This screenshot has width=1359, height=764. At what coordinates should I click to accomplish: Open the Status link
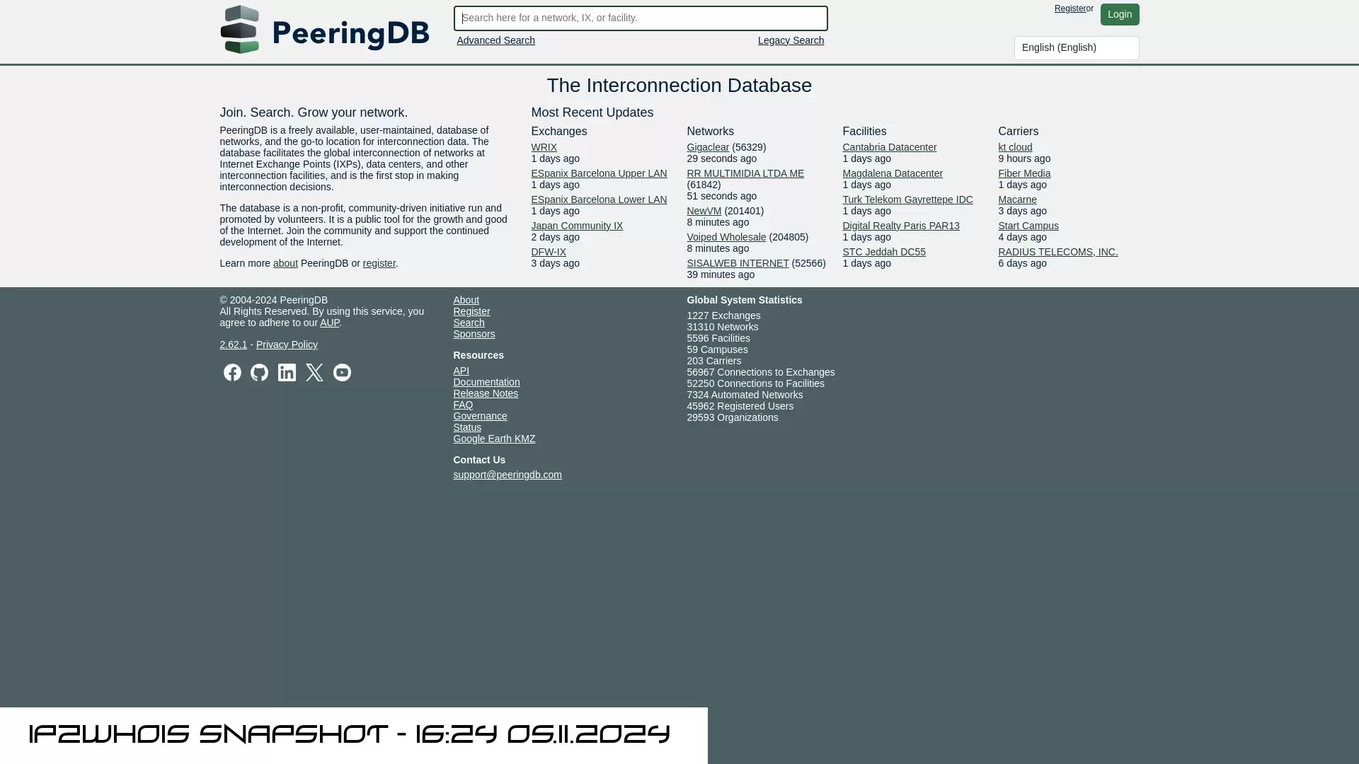(467, 427)
